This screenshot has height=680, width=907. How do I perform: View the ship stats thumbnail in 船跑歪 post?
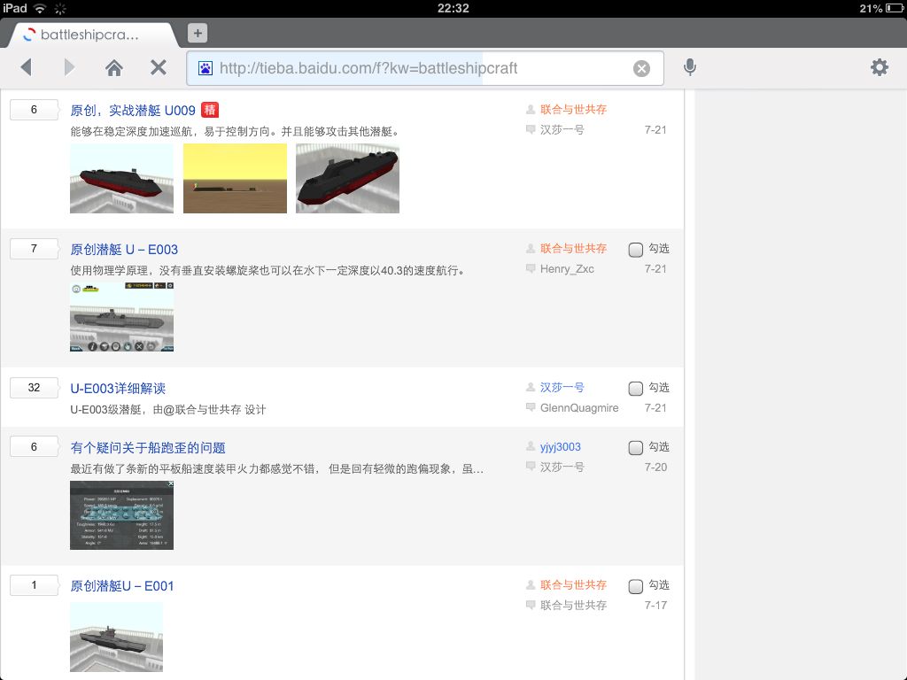[121, 515]
